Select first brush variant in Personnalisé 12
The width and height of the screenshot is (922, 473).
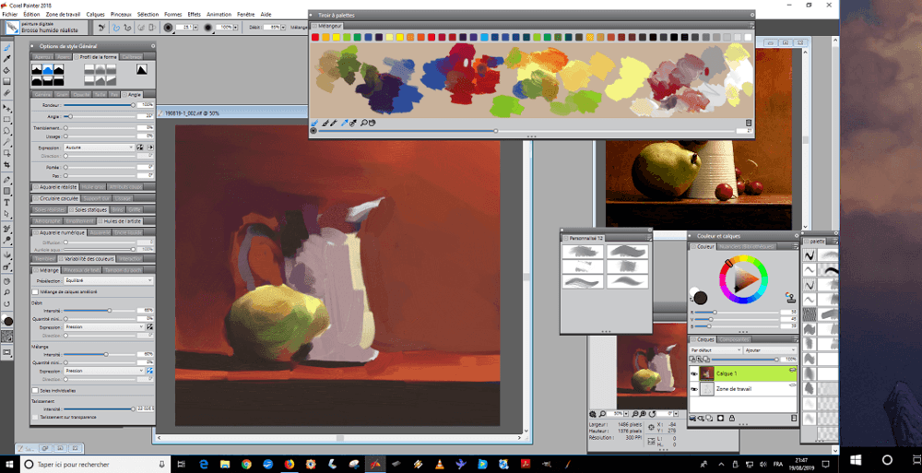583,251
